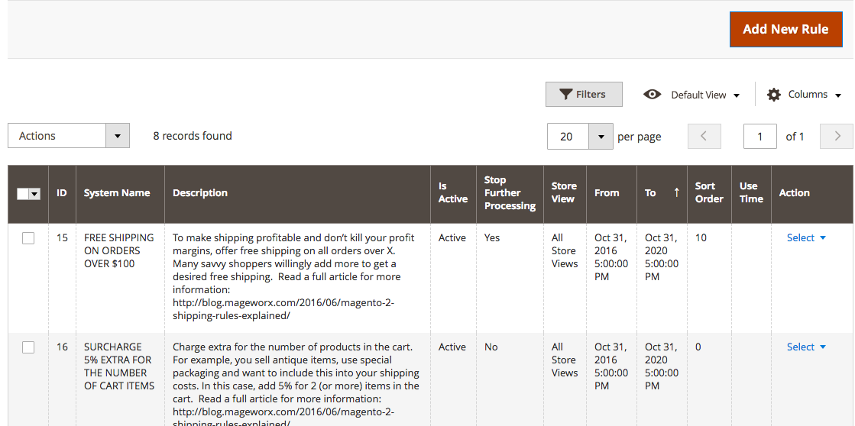Click the From date of rule 16
855x426 pixels.
611,366
